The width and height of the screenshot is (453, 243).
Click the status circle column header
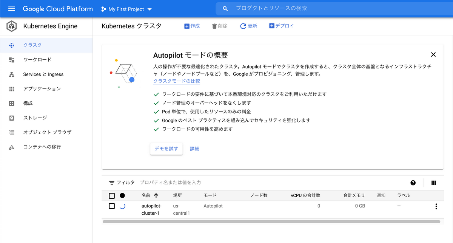122,196
